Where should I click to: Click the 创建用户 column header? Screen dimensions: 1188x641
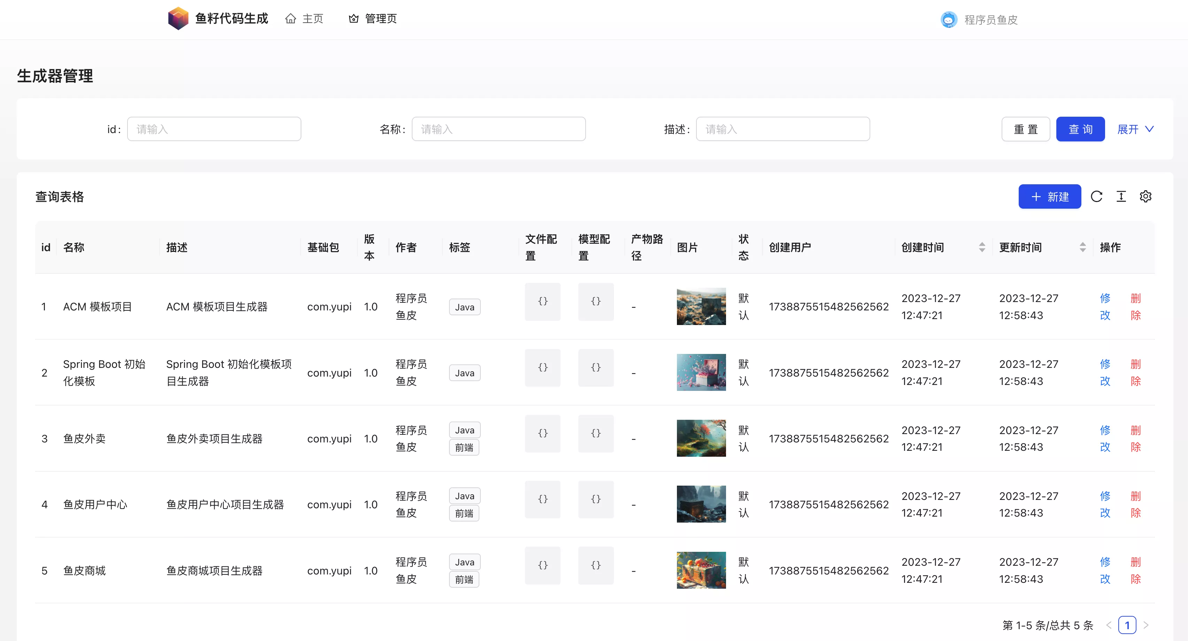tap(789, 248)
